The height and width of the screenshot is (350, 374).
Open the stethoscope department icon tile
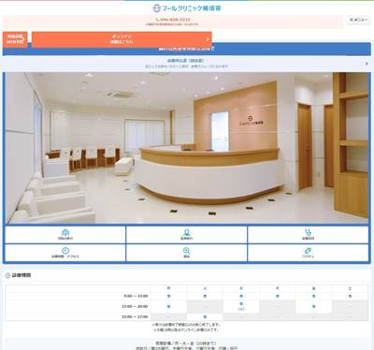308,235
